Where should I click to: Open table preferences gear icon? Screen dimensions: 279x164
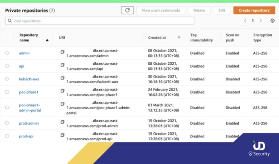(x=273, y=20)
